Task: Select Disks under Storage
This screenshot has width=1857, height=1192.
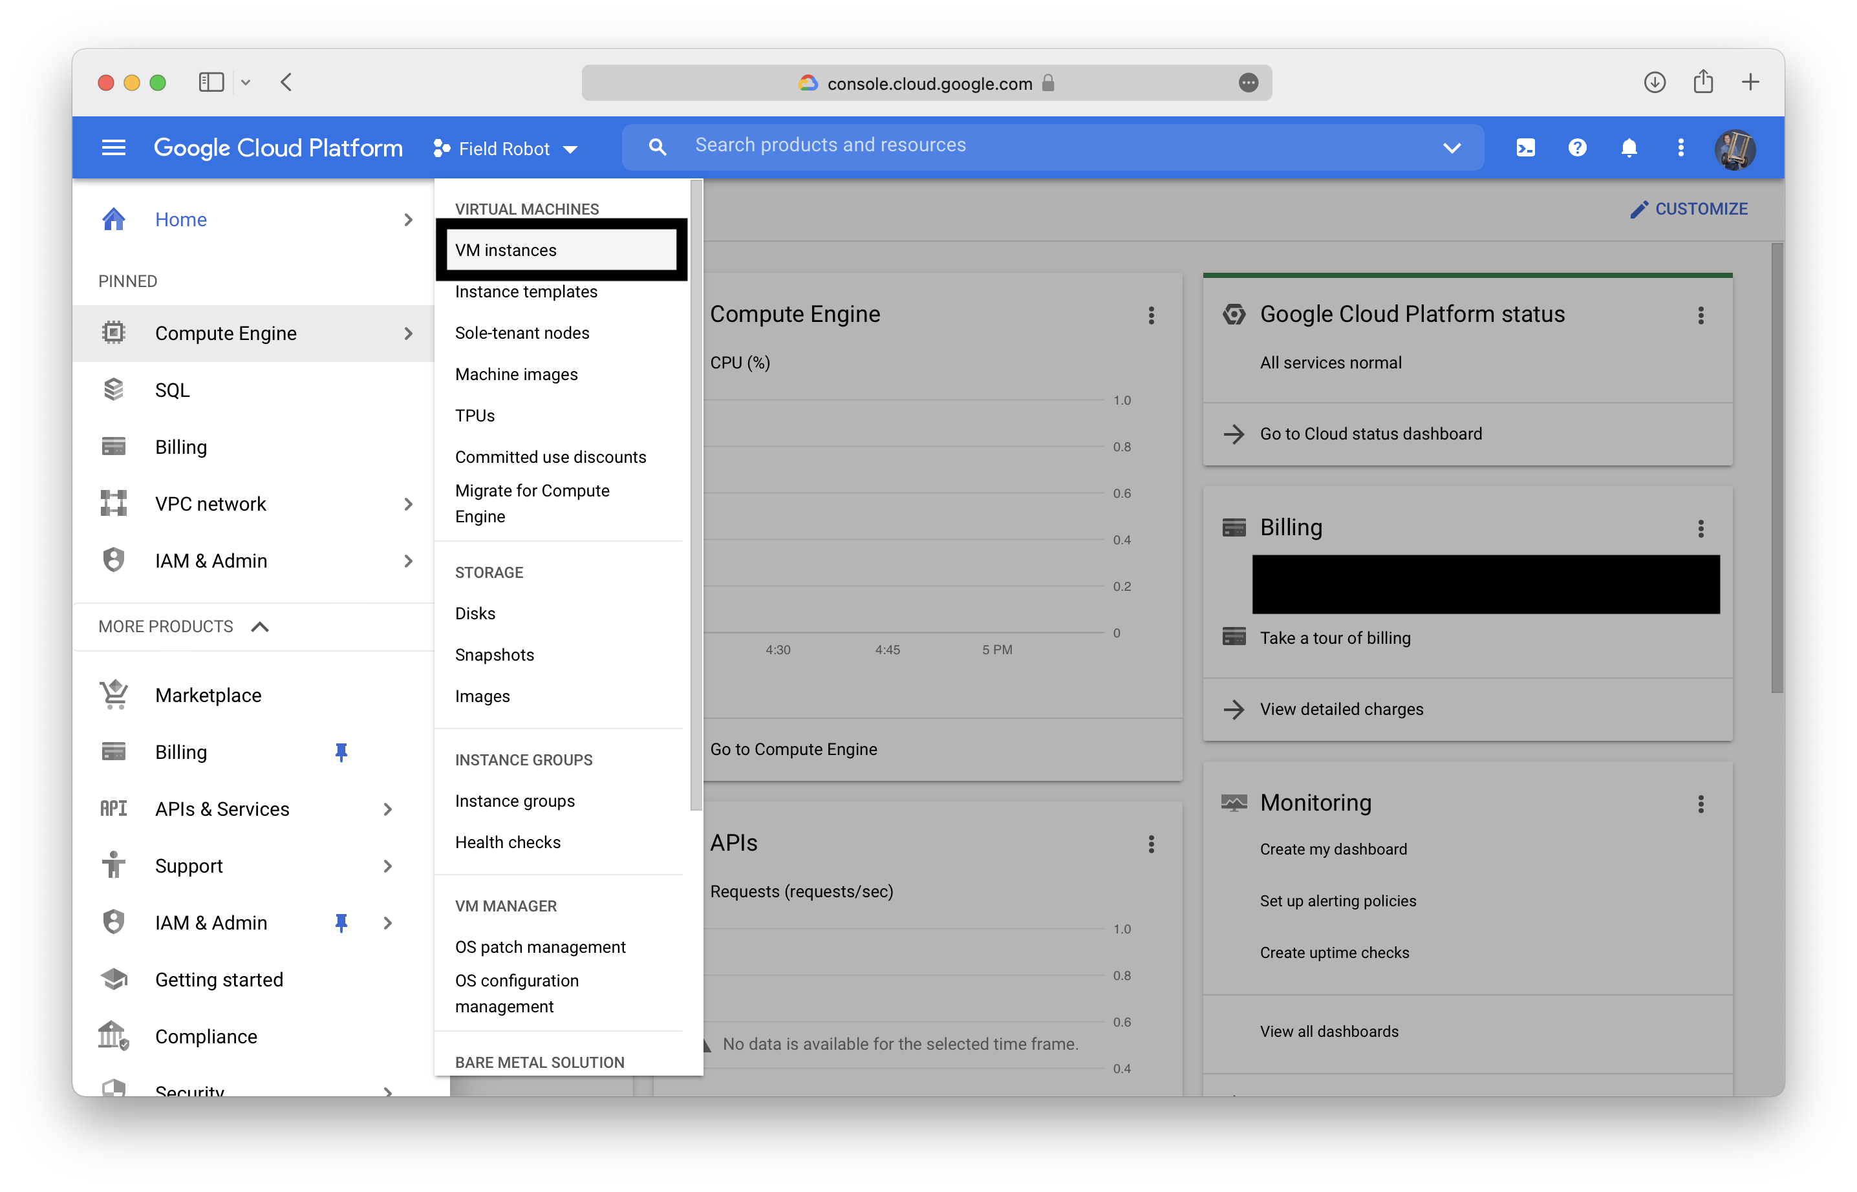Action: click(x=475, y=613)
